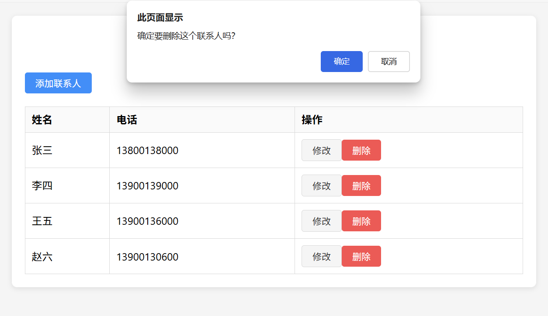Delete the 赵六 contact row
Screen dimensions: 548x316
(x=361, y=256)
